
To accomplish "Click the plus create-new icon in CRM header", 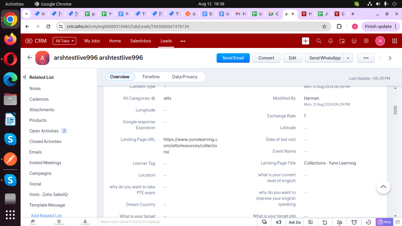I will tap(305, 41).
